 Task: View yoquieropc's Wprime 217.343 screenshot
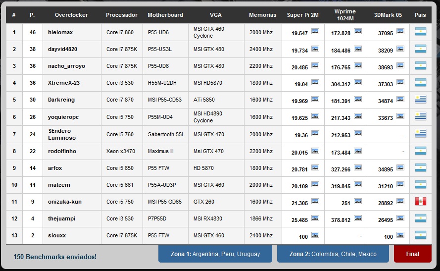(357, 116)
